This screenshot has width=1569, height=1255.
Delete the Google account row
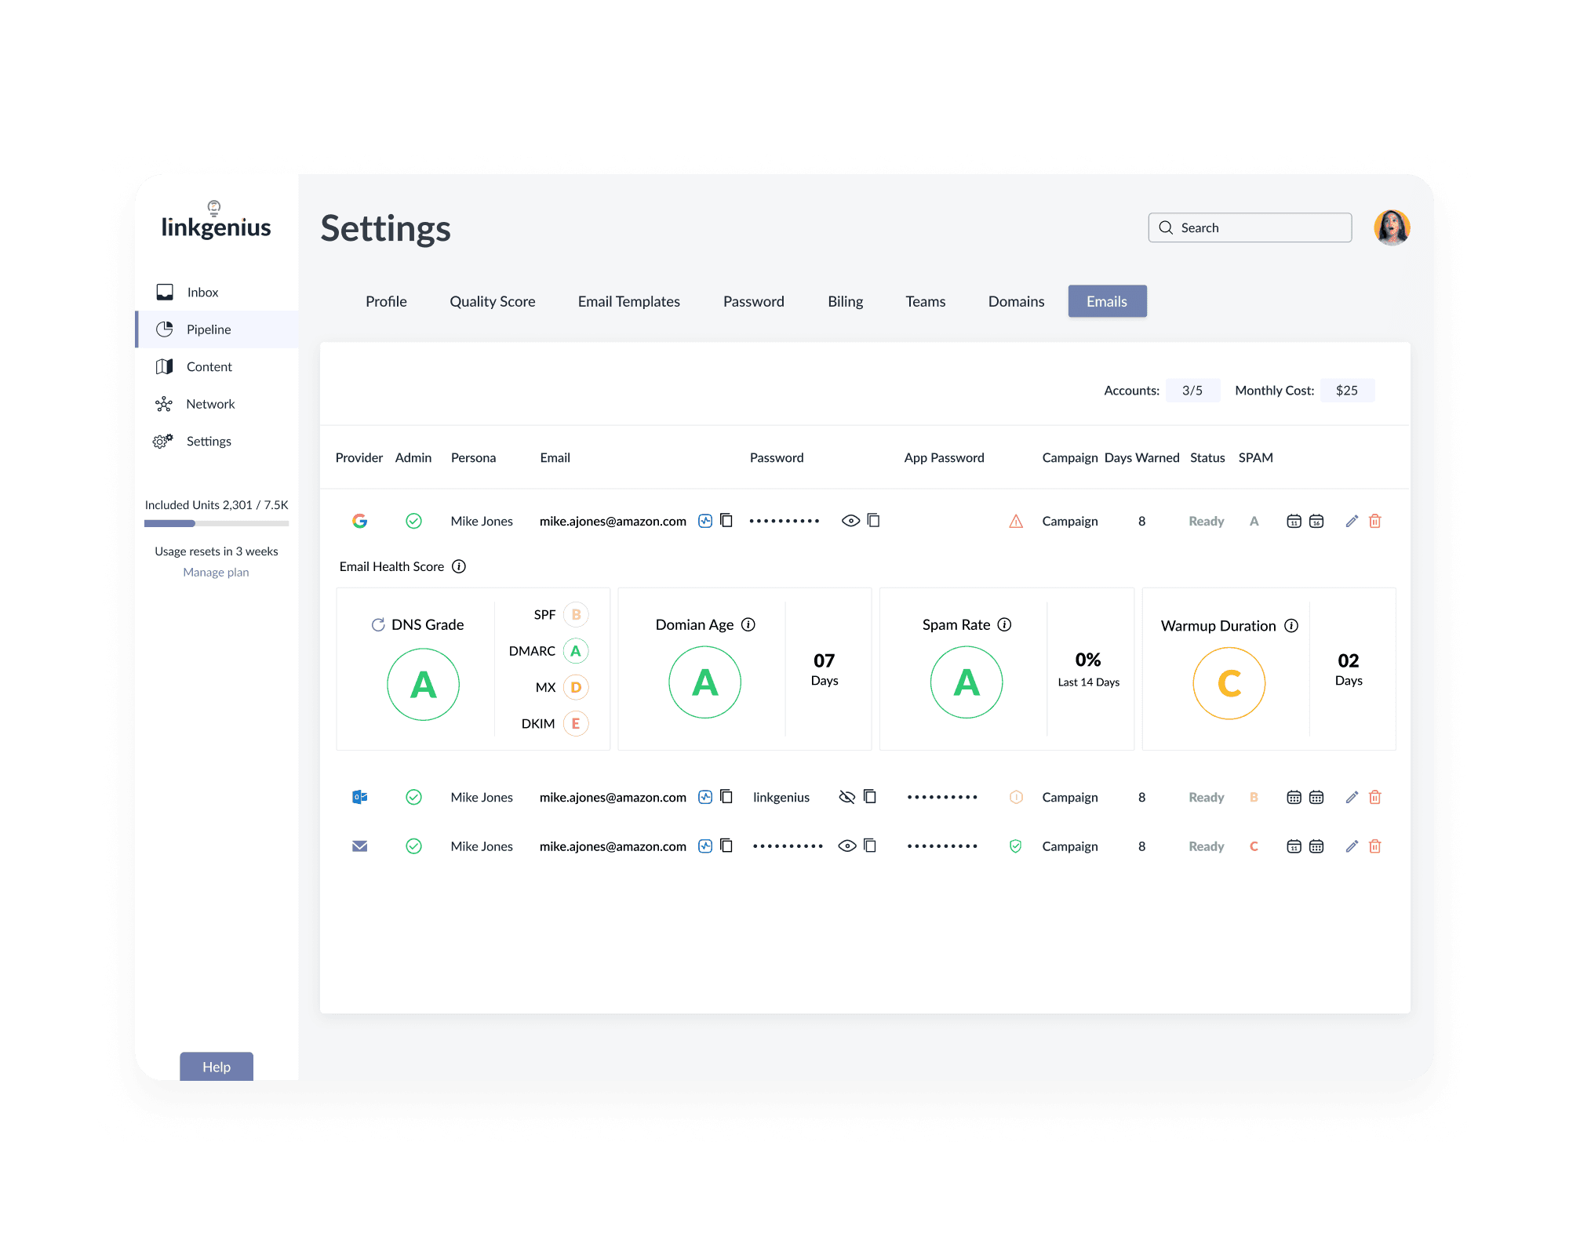pos(1375,521)
